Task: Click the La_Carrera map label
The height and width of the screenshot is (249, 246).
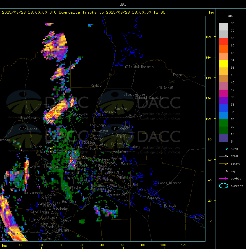Action: 33,193
